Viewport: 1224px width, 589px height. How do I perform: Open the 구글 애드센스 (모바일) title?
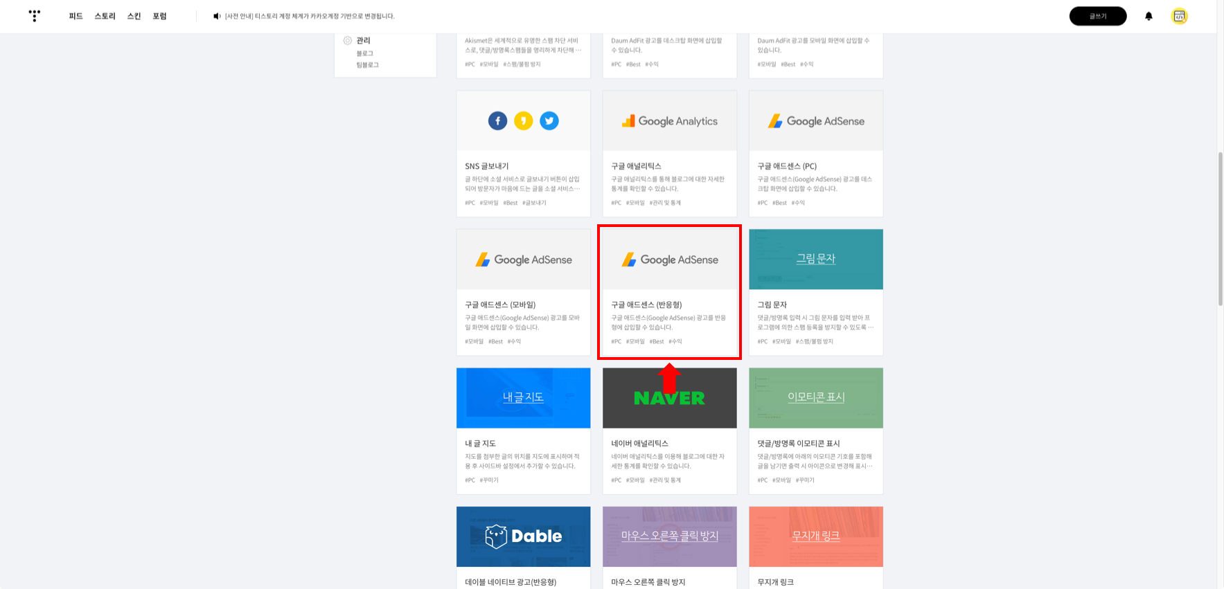(500, 305)
